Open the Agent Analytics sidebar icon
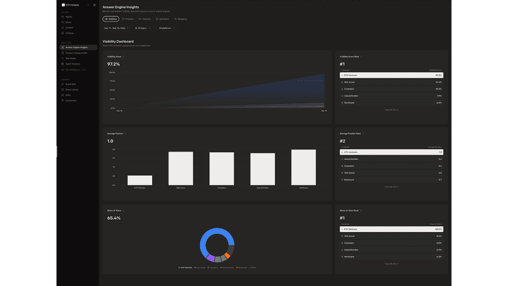The width and height of the screenshot is (508, 286). tap(63, 64)
